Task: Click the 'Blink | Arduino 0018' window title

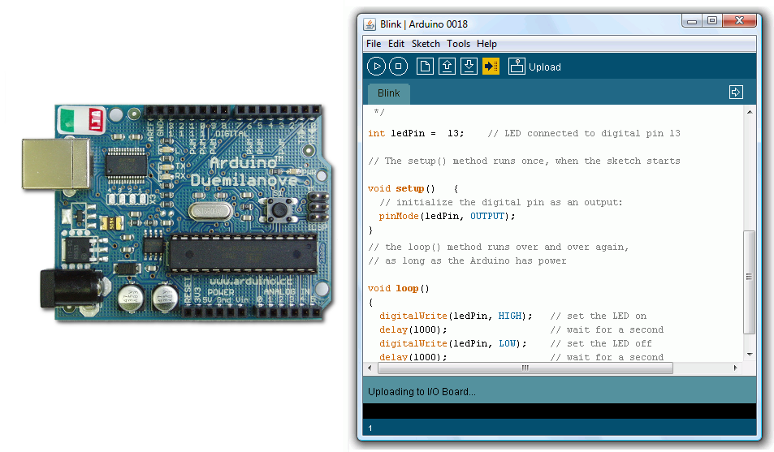Action: (x=423, y=24)
